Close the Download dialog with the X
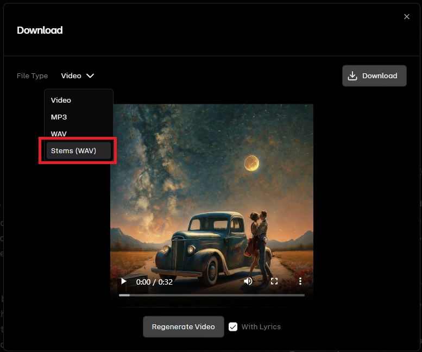Screen dimensions: 422x352 pos(407,17)
